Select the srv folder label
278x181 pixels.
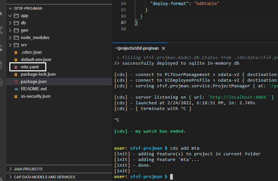click(x=24, y=45)
